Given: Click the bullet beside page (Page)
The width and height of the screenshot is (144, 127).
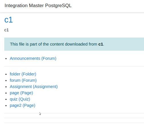Looking at the screenshot, I should click(6, 93).
